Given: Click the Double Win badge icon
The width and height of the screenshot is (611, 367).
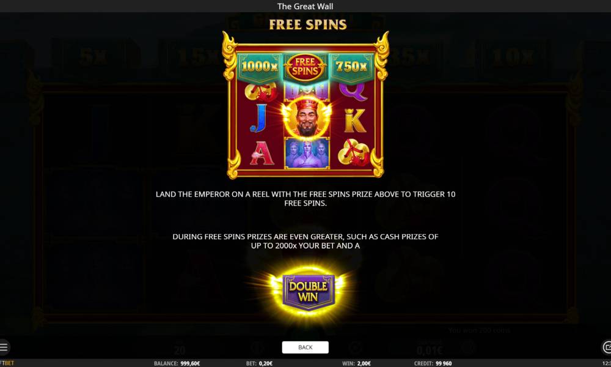Looking at the screenshot, I should pos(308,292).
